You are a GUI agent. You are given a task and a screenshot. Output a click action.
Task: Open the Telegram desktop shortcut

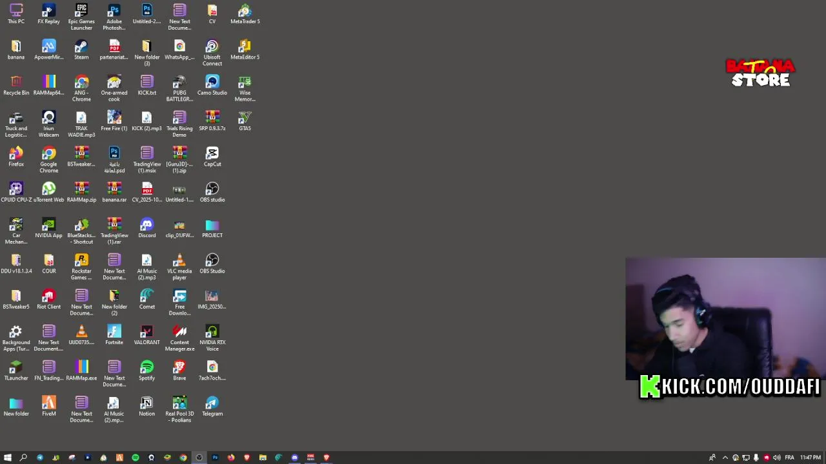coord(212,406)
